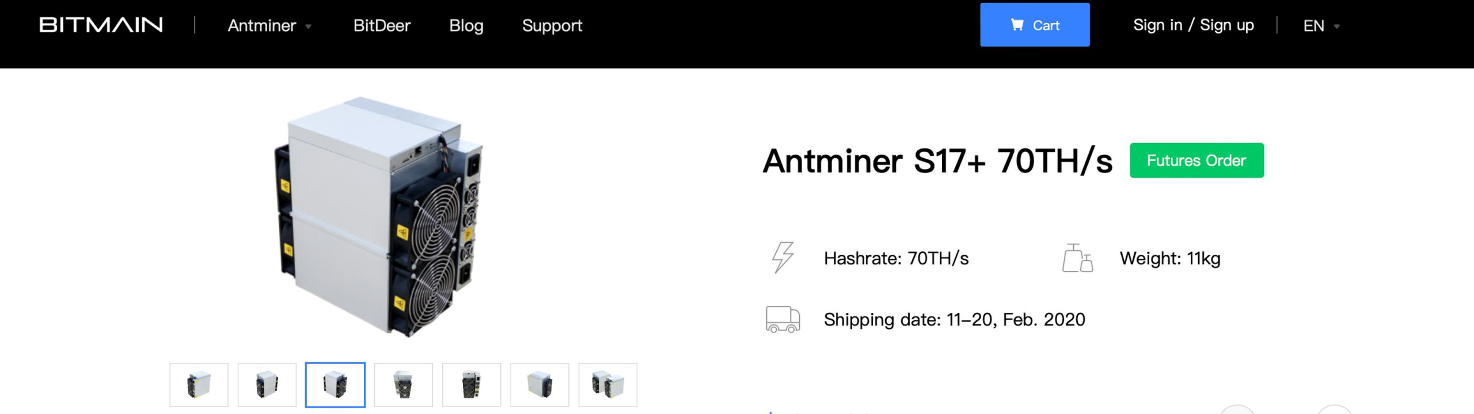Go to the Blog page
The width and height of the screenshot is (1474, 414).
pyautogui.click(x=466, y=26)
